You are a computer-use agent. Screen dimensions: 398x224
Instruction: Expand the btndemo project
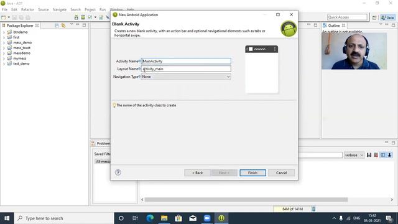point(4,32)
